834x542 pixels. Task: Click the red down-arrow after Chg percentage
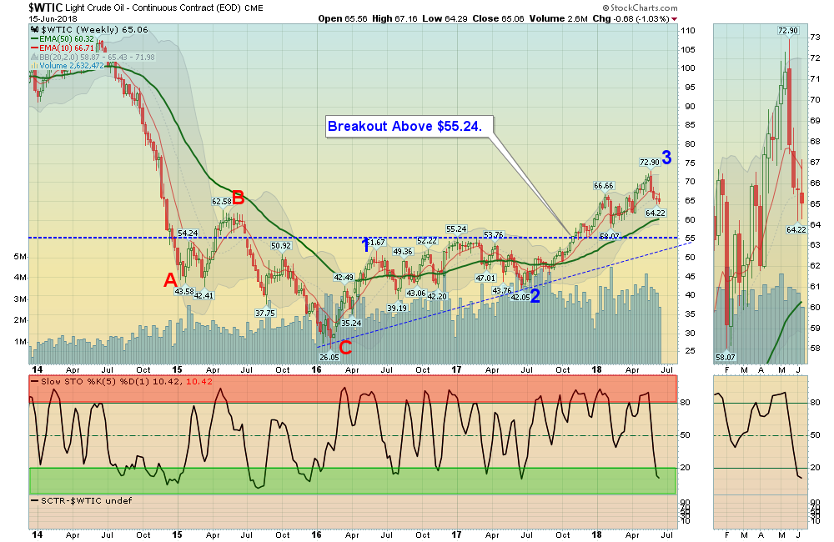675,19
